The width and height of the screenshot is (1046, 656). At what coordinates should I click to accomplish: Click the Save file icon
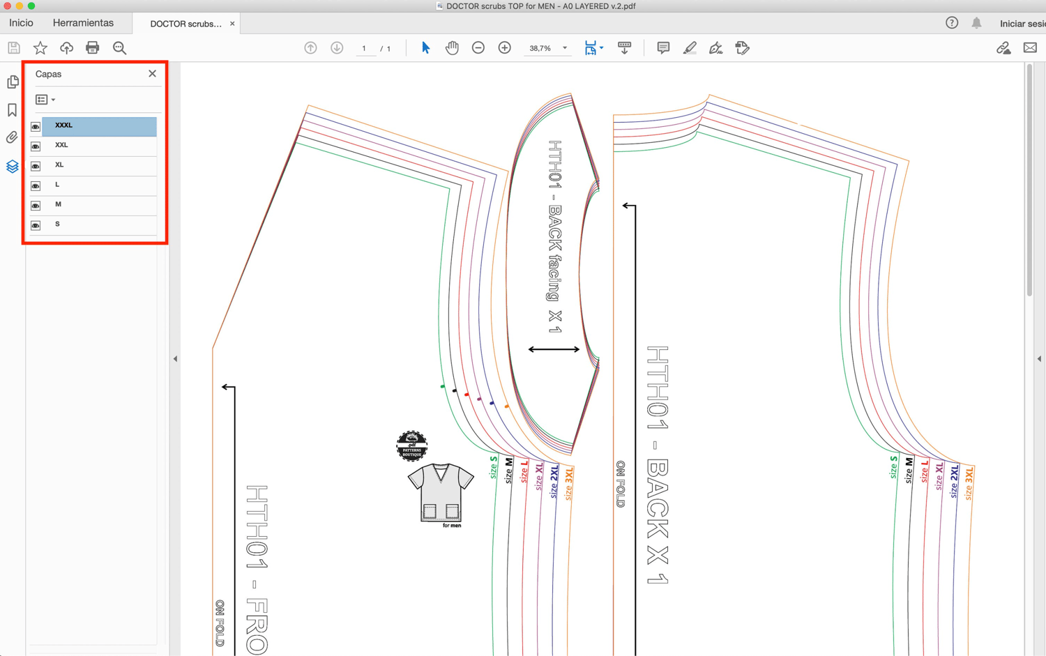click(x=14, y=48)
